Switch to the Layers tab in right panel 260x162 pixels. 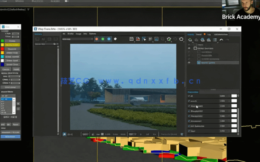(190, 34)
